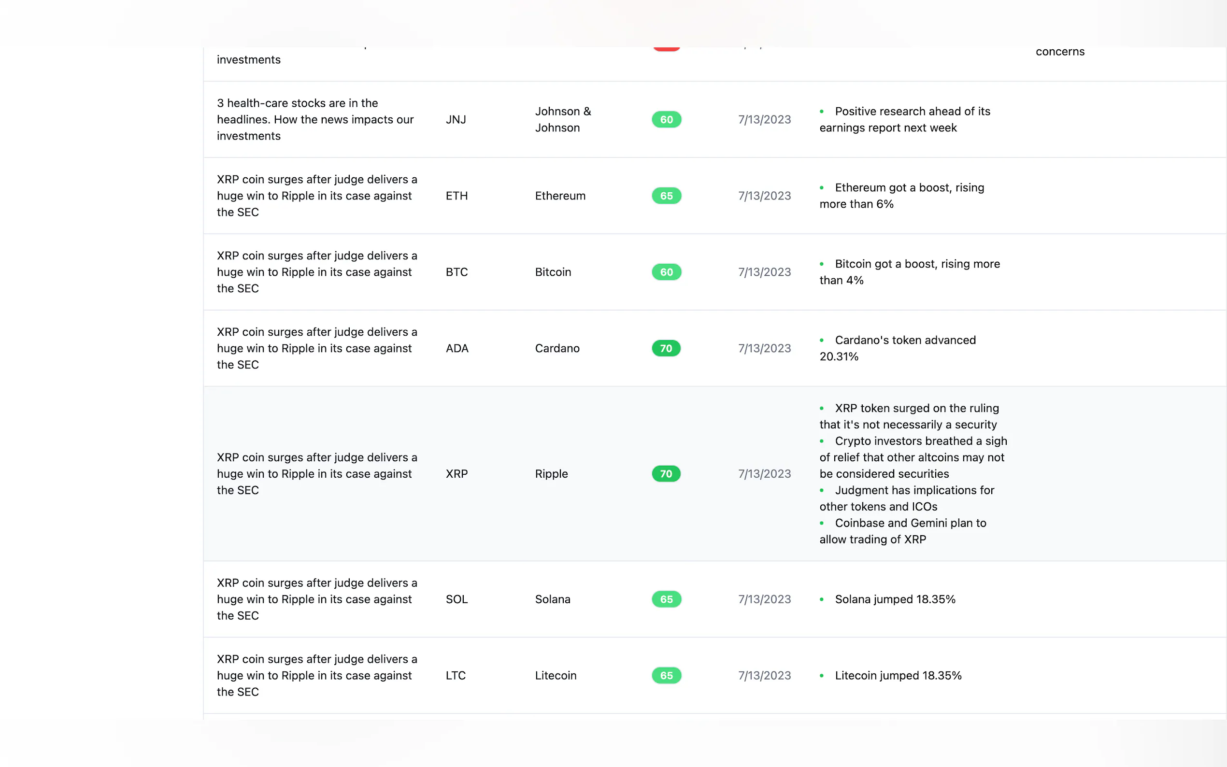Click the Cardano row's green 70 badge
This screenshot has height=767, width=1227.
666,349
